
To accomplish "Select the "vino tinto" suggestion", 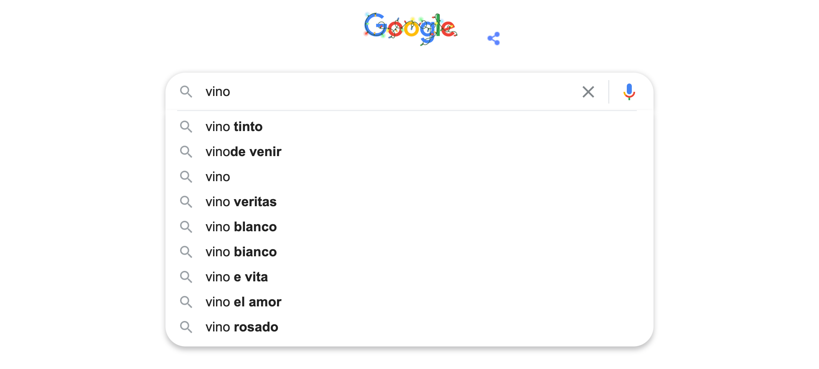I will (234, 127).
